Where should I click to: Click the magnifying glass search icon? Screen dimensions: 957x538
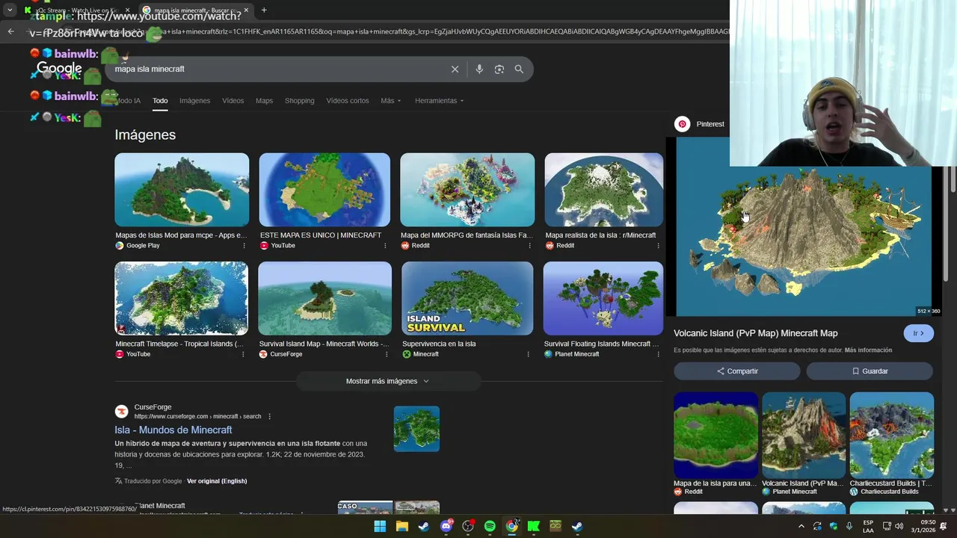pos(519,69)
